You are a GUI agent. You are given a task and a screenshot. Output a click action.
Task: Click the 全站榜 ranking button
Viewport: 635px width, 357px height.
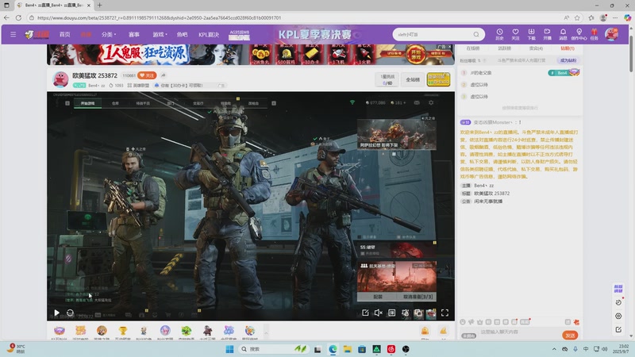click(413, 80)
